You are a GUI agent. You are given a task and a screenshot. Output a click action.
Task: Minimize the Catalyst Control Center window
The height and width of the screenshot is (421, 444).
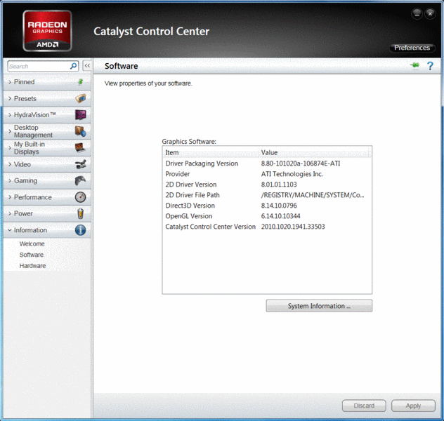click(x=417, y=13)
